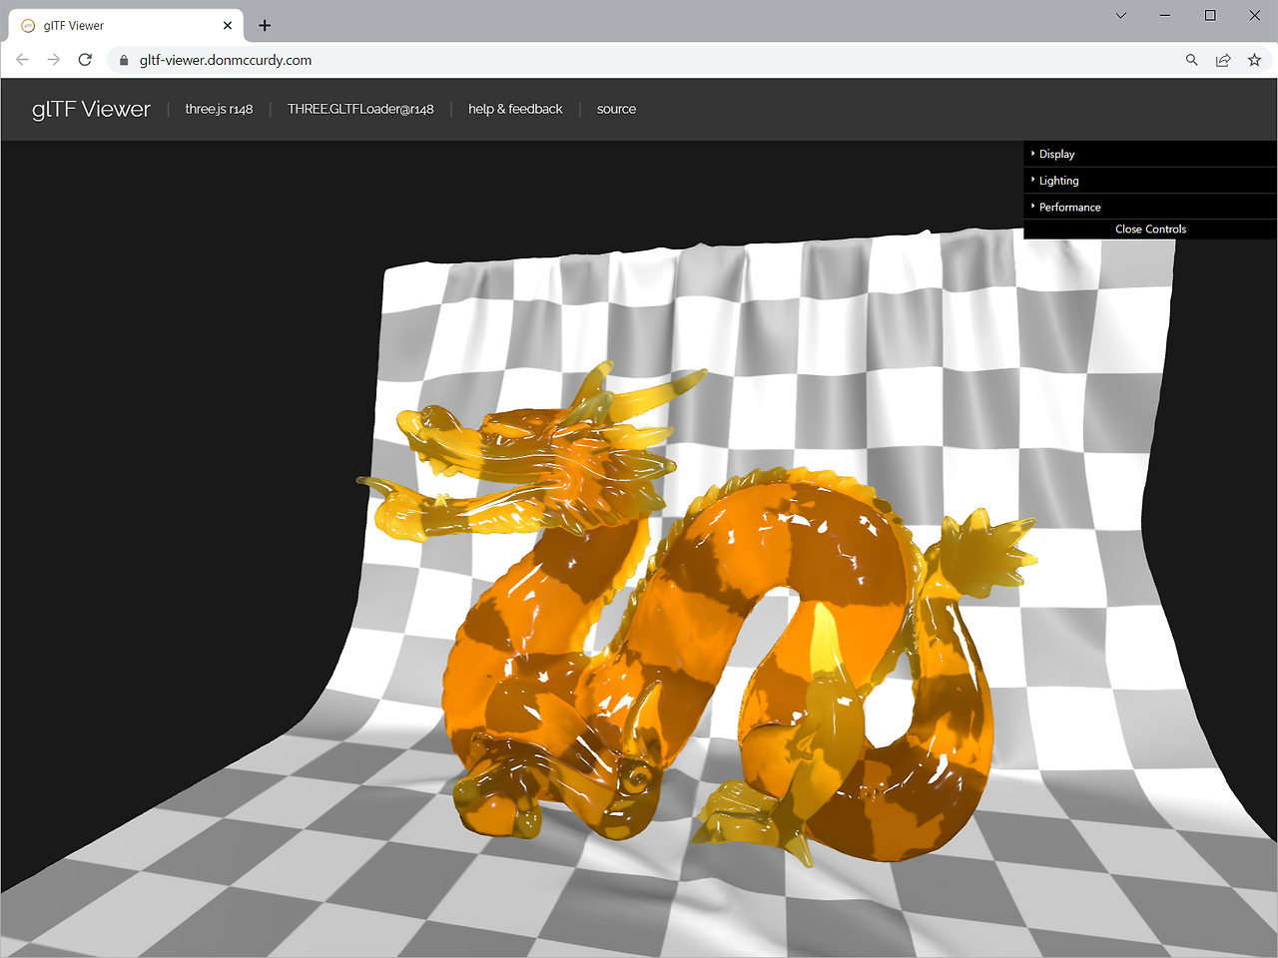Viewport: 1278px width, 958px height.
Task: Open the THREE.GLTFLoader@r148 link
Action: click(x=360, y=109)
